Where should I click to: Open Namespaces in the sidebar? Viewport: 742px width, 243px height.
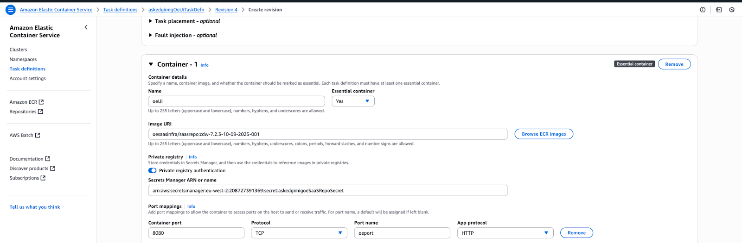[23, 59]
